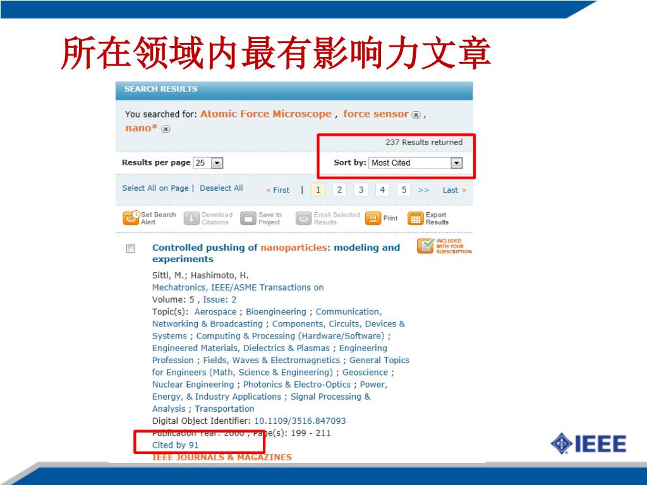Image resolution: width=647 pixels, height=485 pixels.
Task: Open Engineered Materials, Dielectrics & Plasmas topic
Action: click(x=241, y=348)
